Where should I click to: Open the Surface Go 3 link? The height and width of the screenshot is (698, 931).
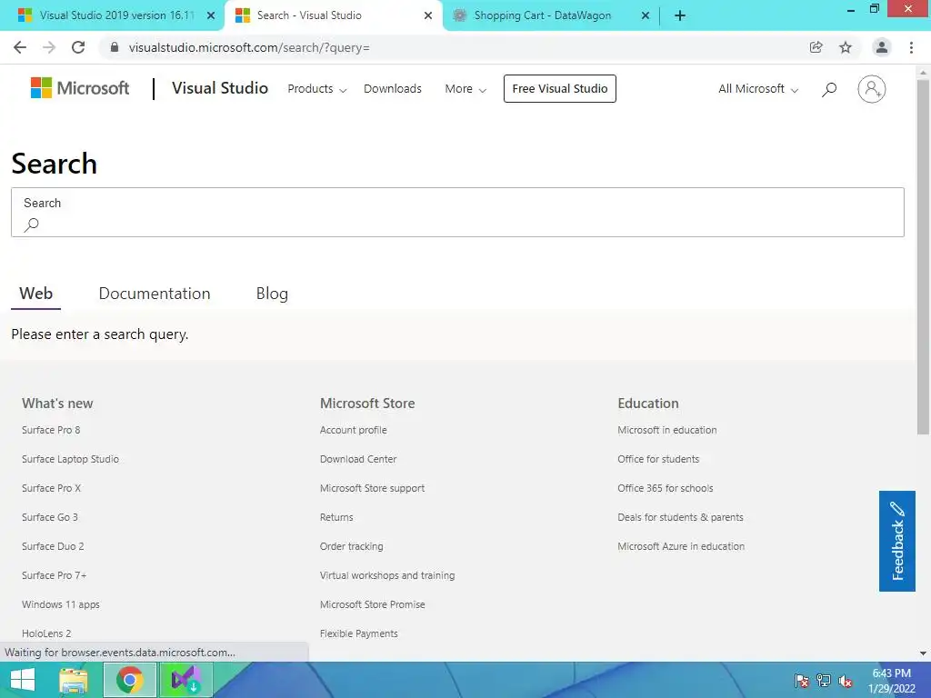[x=50, y=517]
